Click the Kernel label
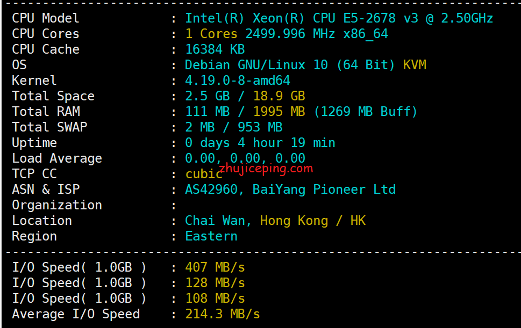The image size is (521, 328). pyautogui.click(x=34, y=81)
